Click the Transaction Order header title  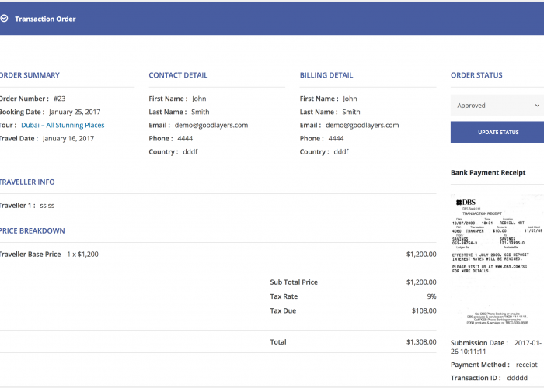[x=45, y=19]
